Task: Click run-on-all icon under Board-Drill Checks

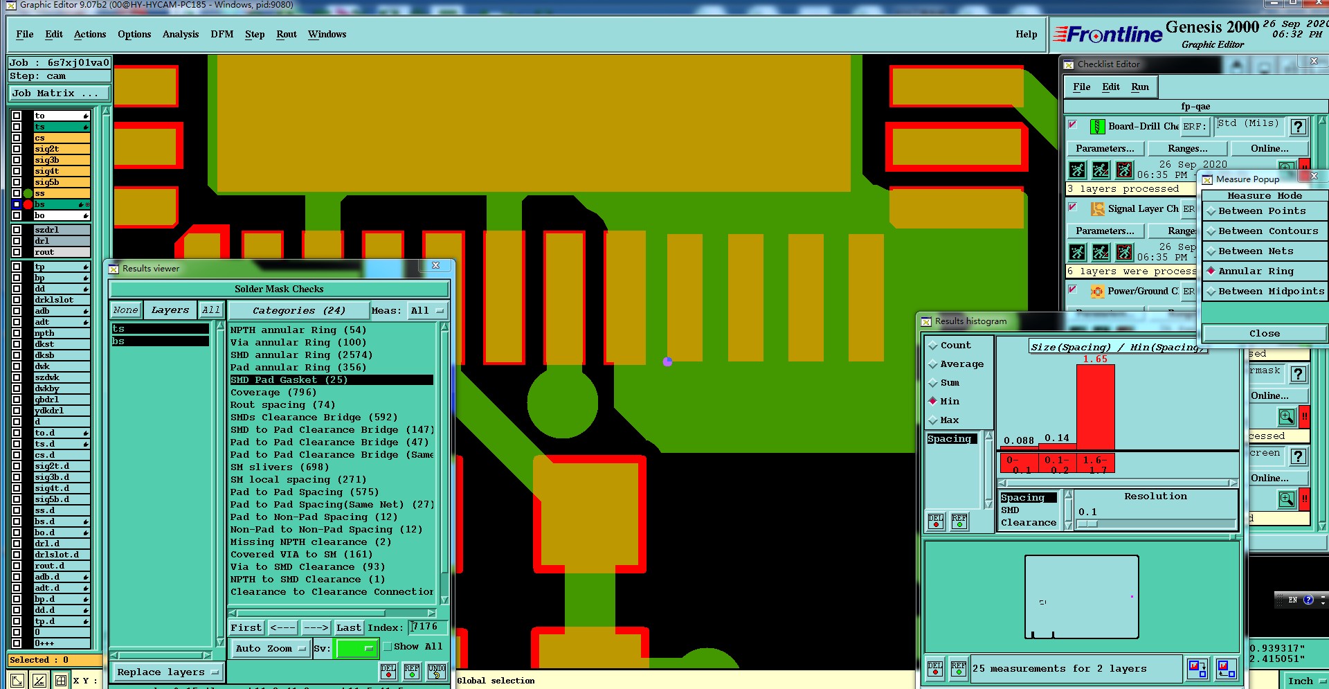Action: pos(1078,170)
